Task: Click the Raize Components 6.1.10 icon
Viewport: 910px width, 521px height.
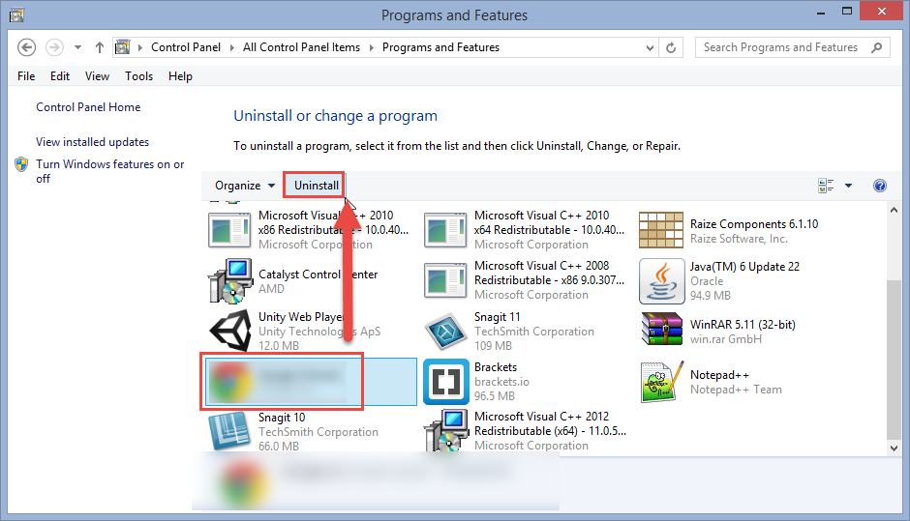Action: (662, 231)
